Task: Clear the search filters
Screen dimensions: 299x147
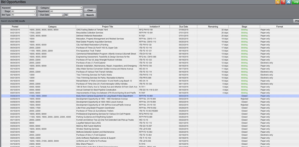Action: (x=90, y=10)
